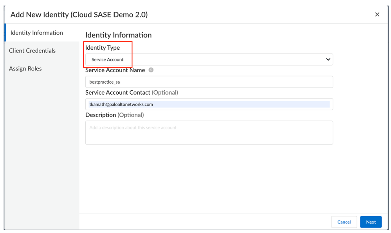Click the tkamath@paloaltonetworks.com contact field
The width and height of the screenshot is (391, 233).
tap(209, 104)
